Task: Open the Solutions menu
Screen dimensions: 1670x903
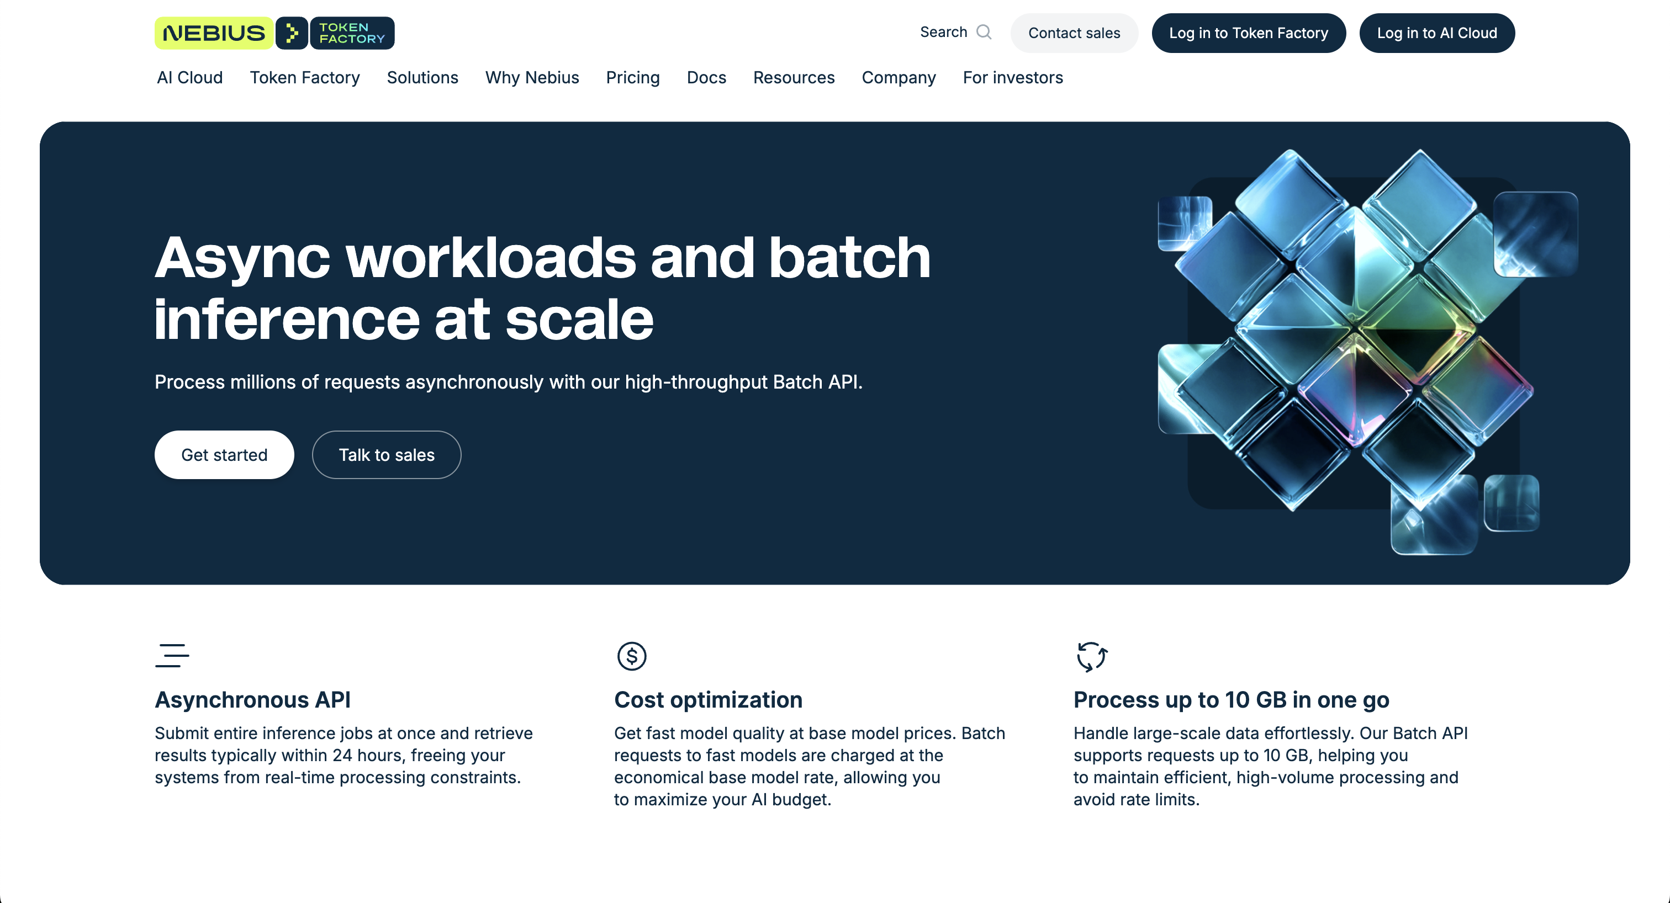Action: pos(422,78)
